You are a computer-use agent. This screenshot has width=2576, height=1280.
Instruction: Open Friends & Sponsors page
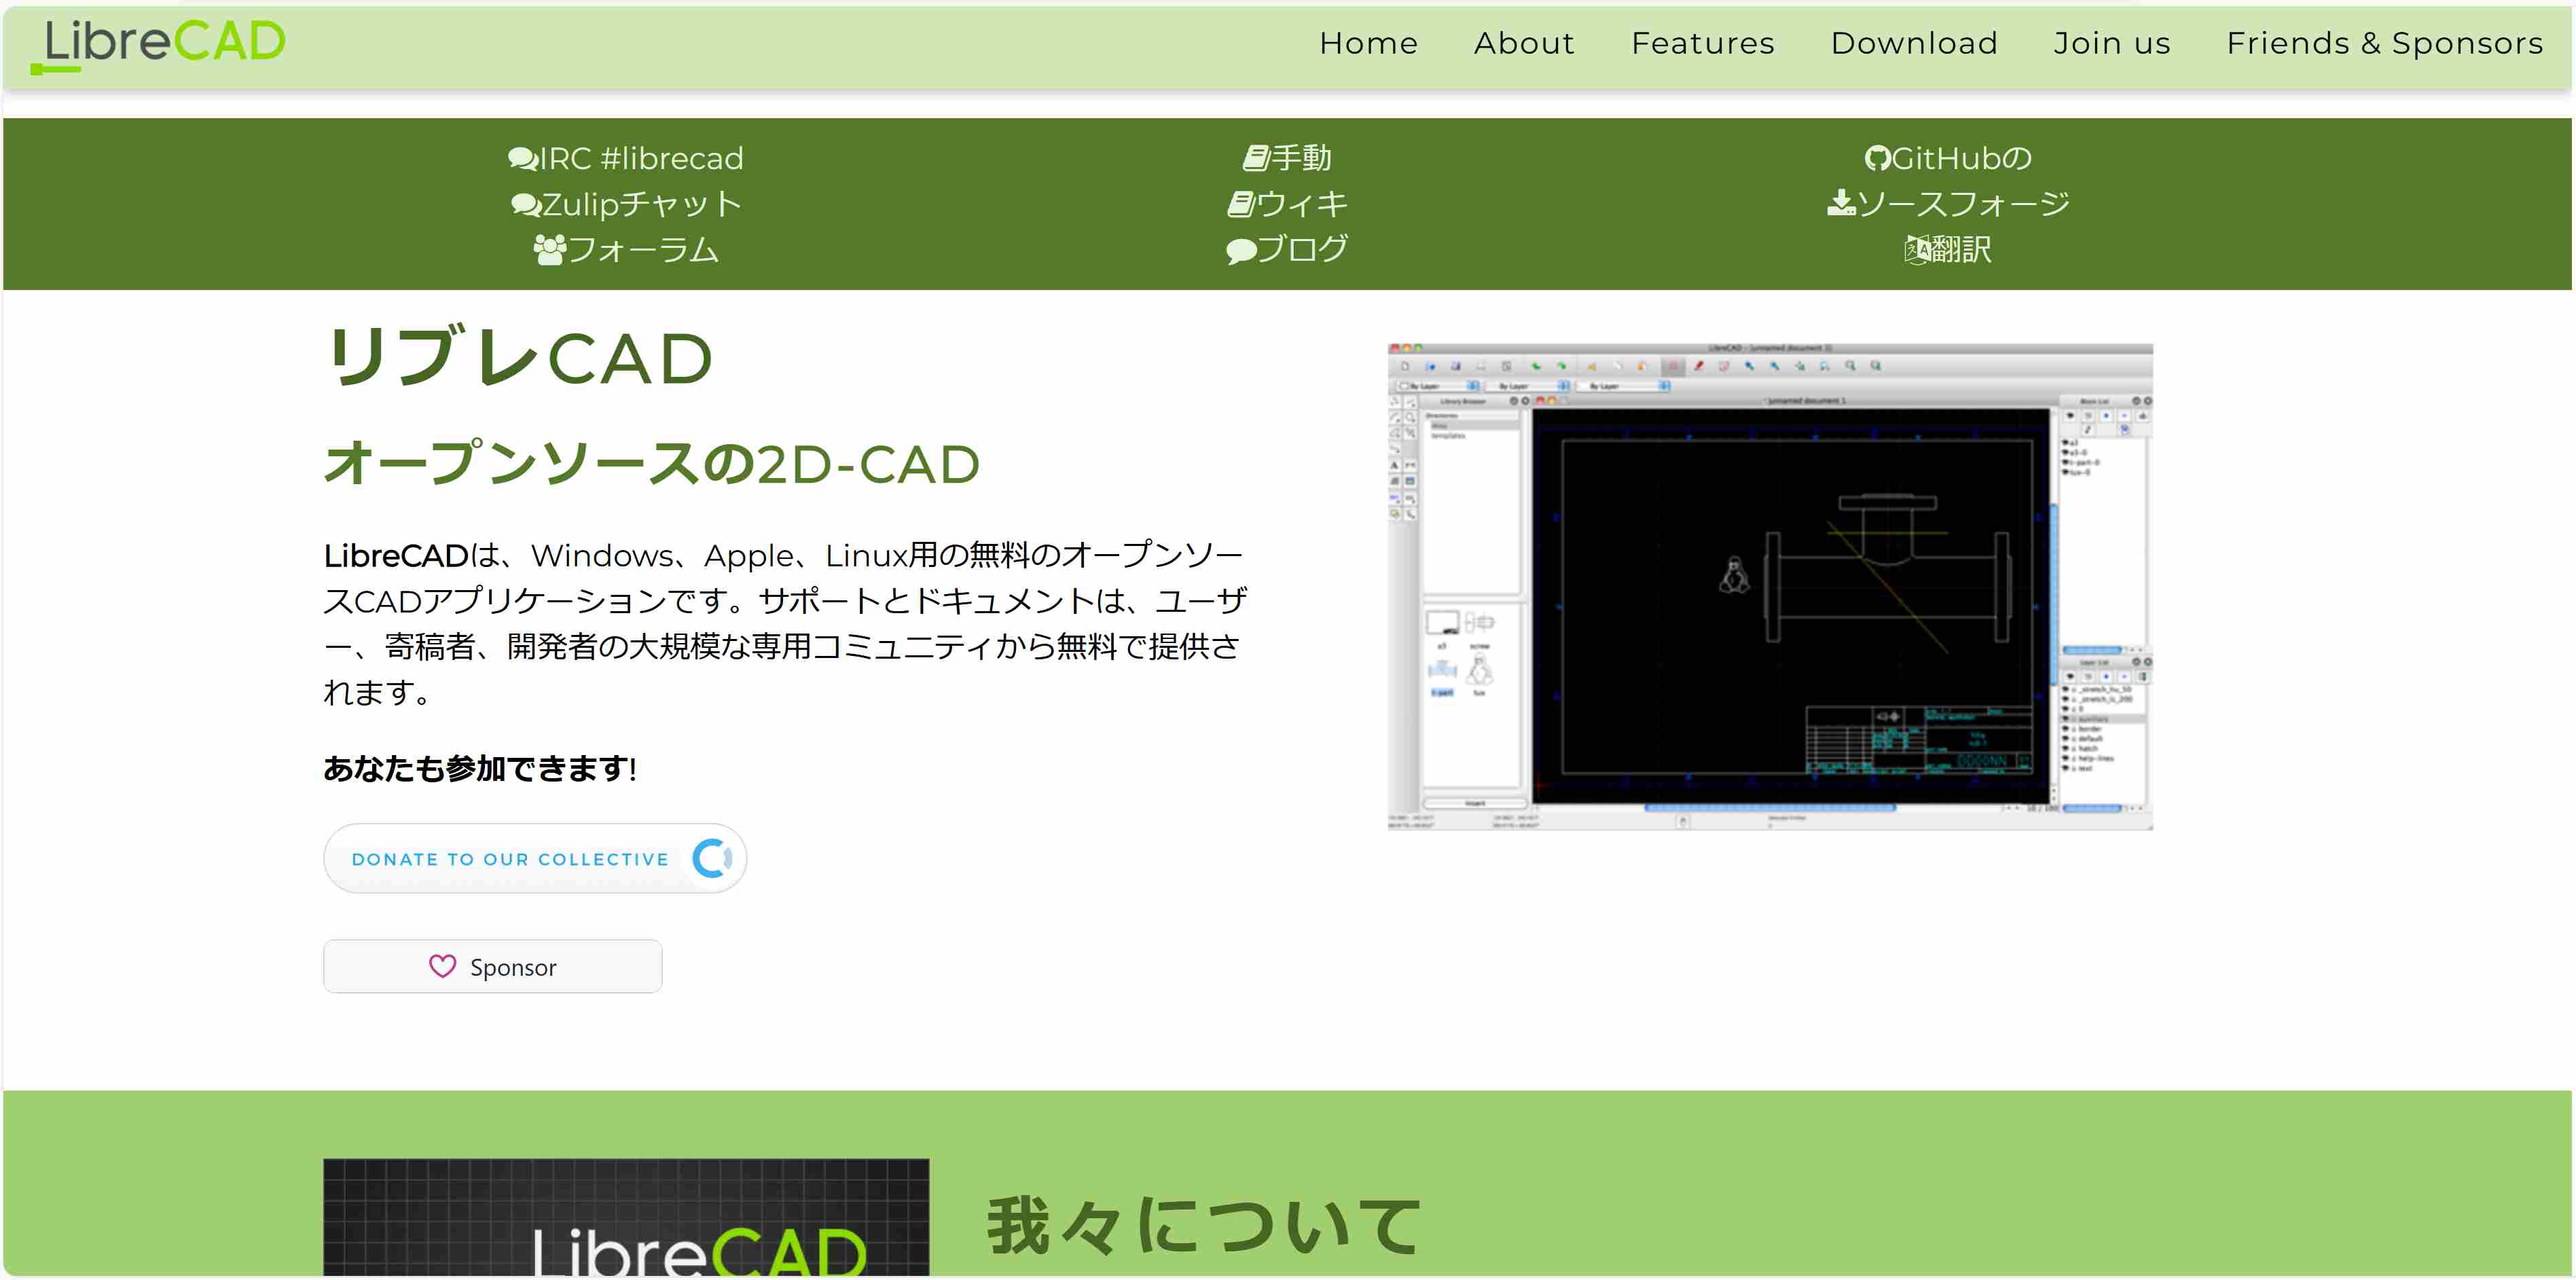coord(2384,43)
